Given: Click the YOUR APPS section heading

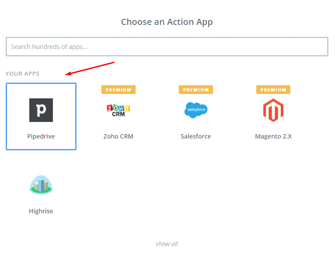Looking at the screenshot, I should click(22, 73).
